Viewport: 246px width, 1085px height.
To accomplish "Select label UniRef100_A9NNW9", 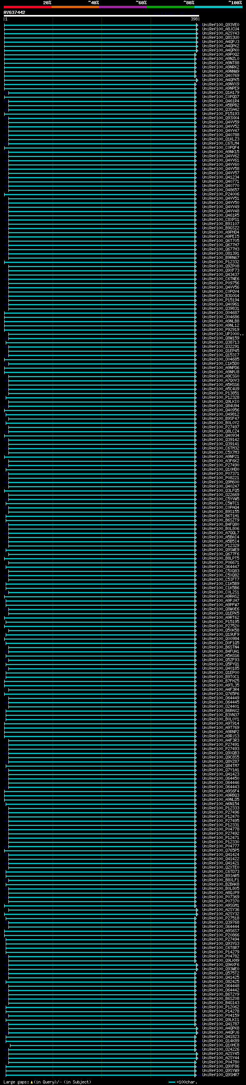I will point(220,71).
